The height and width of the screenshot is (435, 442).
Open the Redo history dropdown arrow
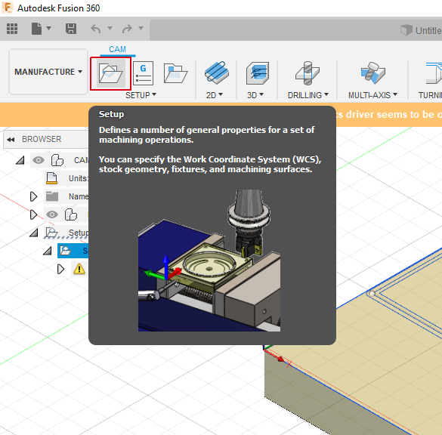pos(141,28)
